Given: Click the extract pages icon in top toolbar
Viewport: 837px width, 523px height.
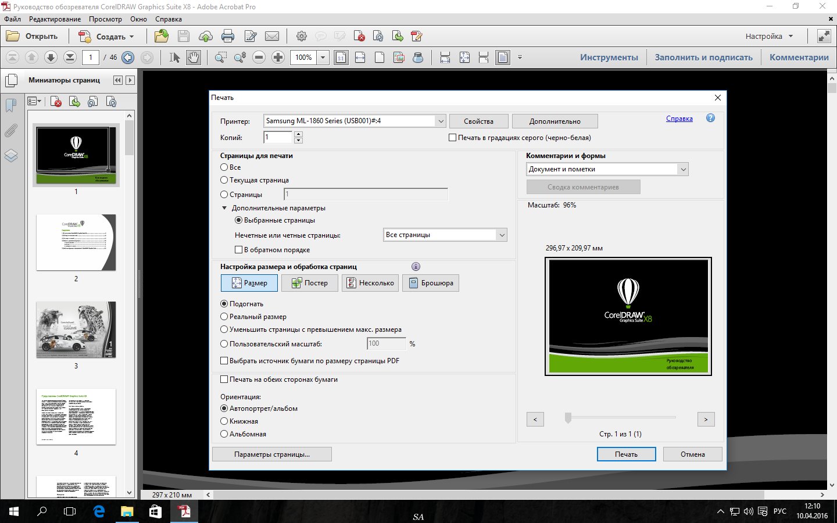Looking at the screenshot, I should point(397,36).
